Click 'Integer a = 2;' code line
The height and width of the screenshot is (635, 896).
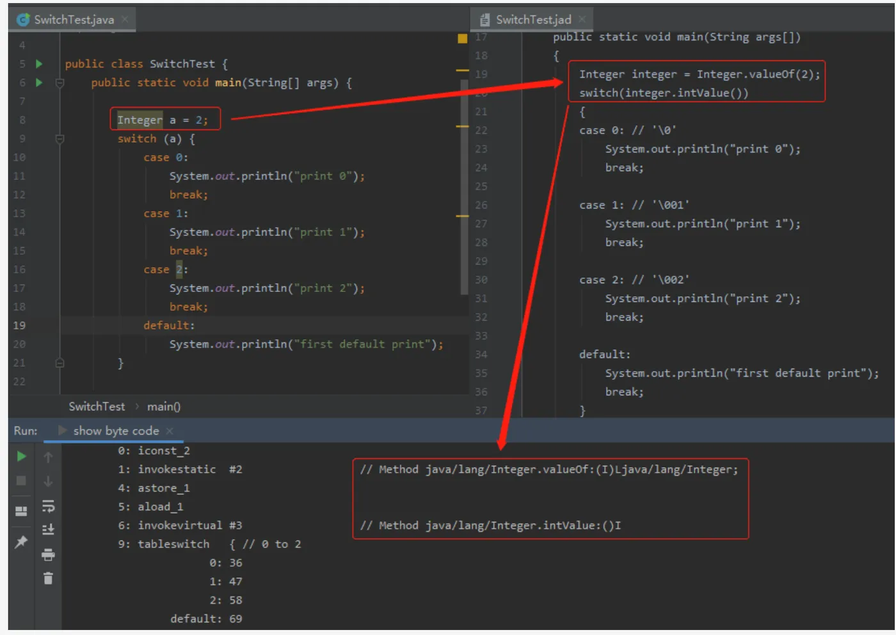coord(163,120)
